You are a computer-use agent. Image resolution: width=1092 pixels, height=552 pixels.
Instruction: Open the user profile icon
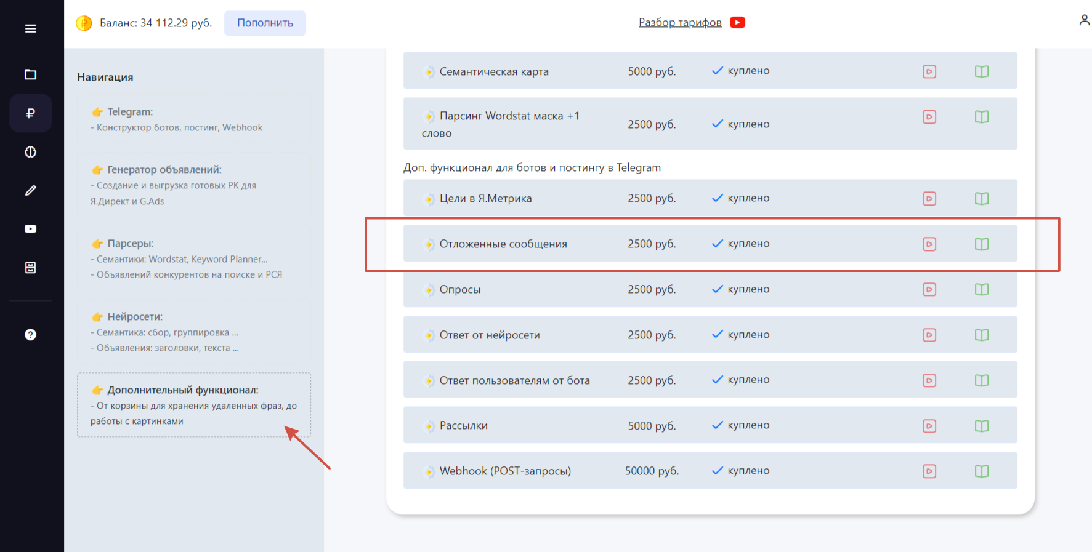pos(1085,20)
